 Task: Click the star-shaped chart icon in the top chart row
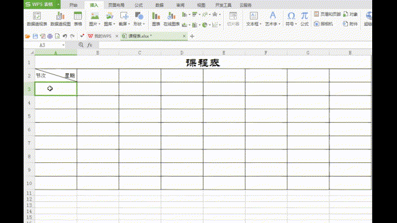click(x=215, y=14)
